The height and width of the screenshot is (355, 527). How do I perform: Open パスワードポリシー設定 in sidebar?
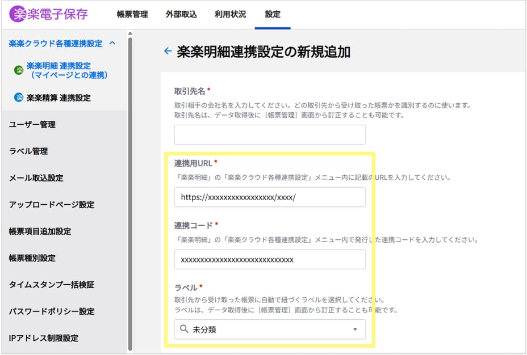[x=52, y=311]
